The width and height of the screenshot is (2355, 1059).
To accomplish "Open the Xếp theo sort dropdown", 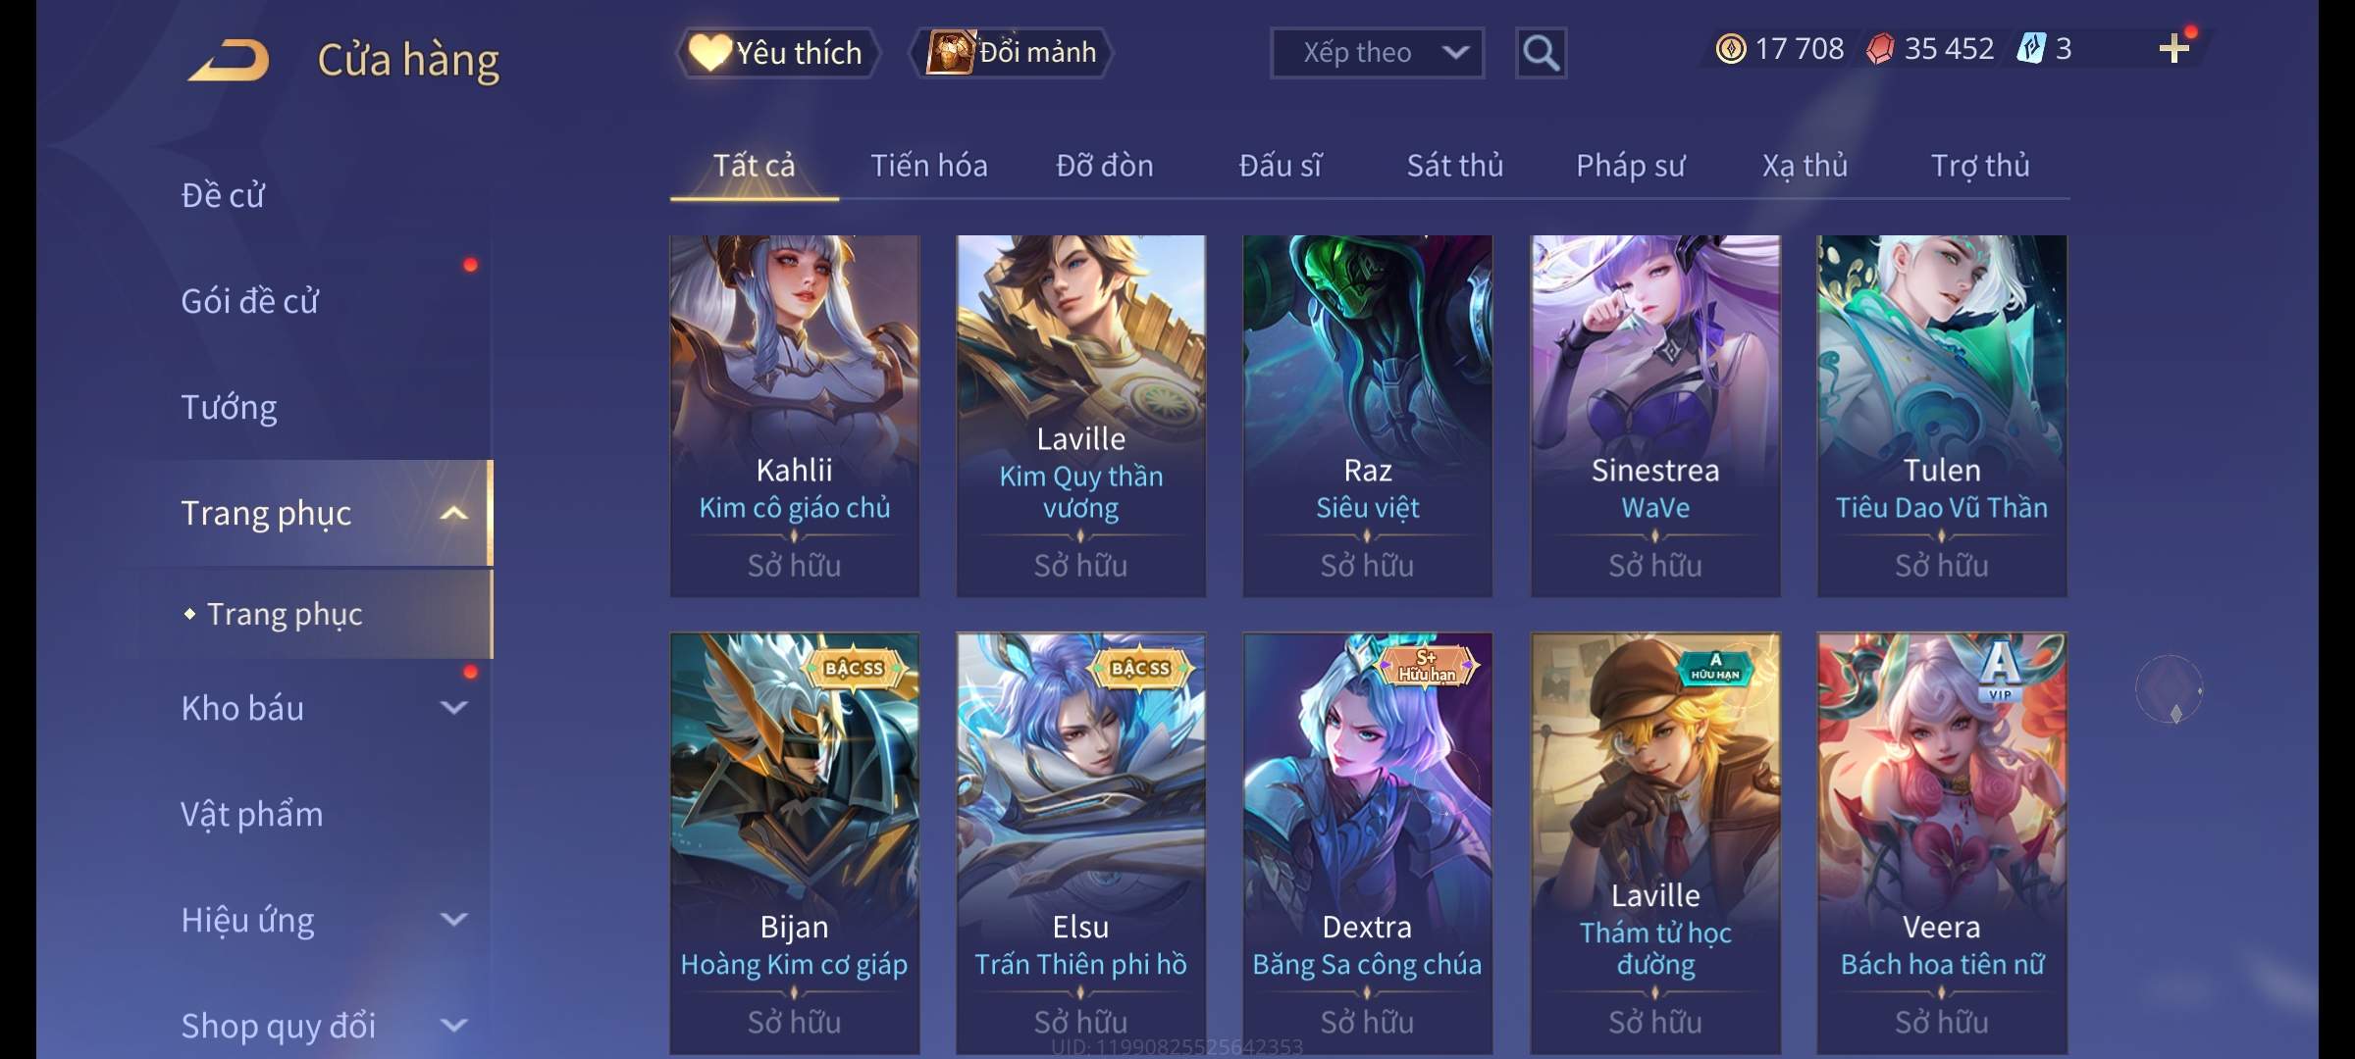I will click(1377, 53).
